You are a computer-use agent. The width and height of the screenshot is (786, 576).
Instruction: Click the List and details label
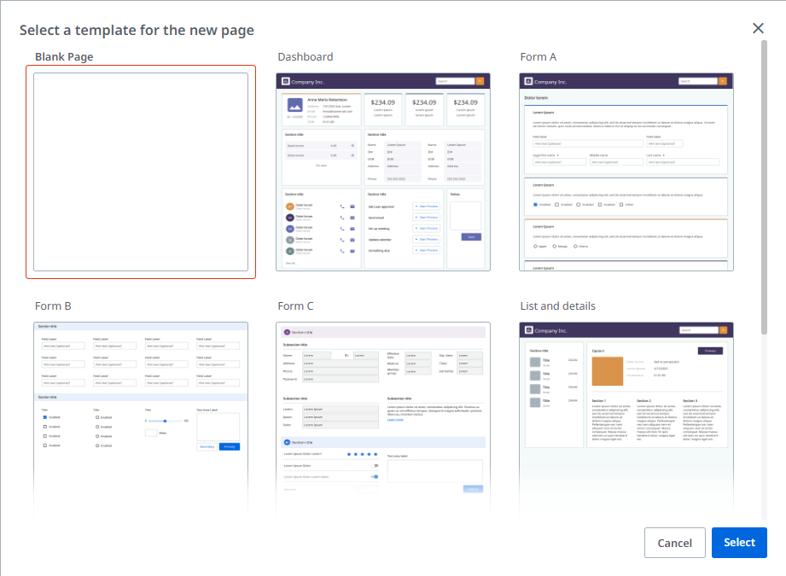pyautogui.click(x=558, y=305)
